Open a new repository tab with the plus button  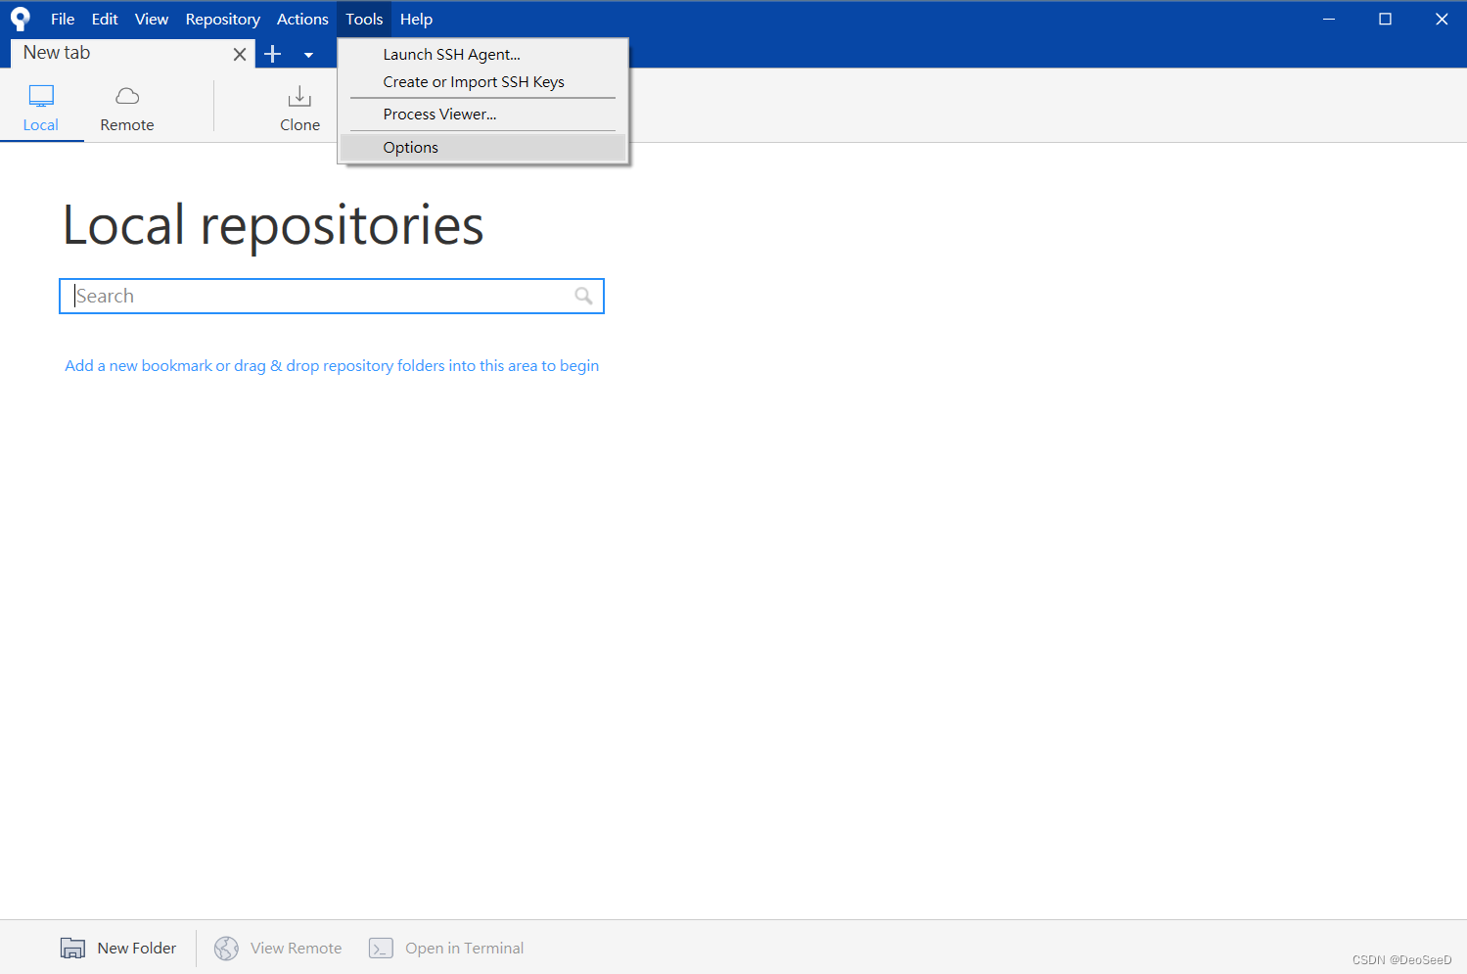tap(272, 54)
